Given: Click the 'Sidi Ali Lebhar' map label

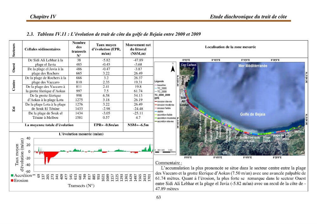Looking at the screenshot, I should 184,101.
